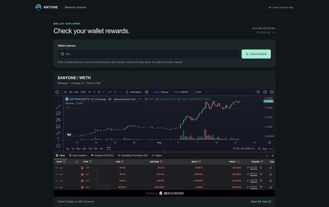The width and height of the screenshot is (329, 207).
Task: Select the 1s interval
Action: (65, 92)
